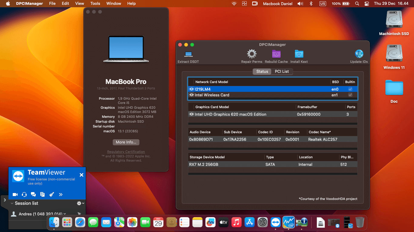
Task: Open the DPCIManager app menu
Action: (29, 4)
